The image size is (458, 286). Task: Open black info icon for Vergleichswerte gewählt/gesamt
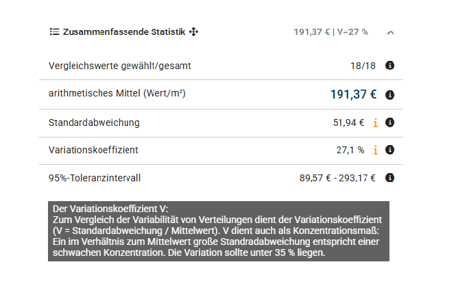tap(389, 65)
